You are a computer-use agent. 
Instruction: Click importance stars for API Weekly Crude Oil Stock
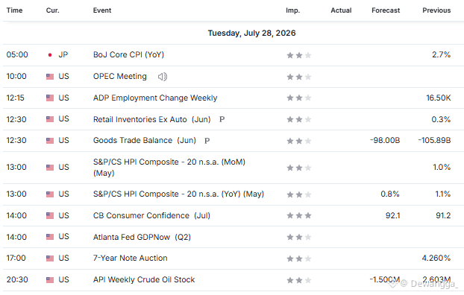pos(299,280)
